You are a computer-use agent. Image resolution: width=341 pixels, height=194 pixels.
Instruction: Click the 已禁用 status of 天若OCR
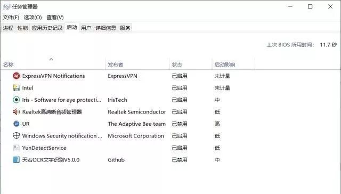[180, 160]
